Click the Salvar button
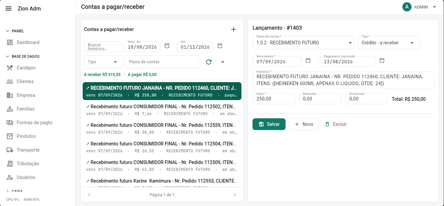The width and height of the screenshot is (444, 206). click(269, 124)
